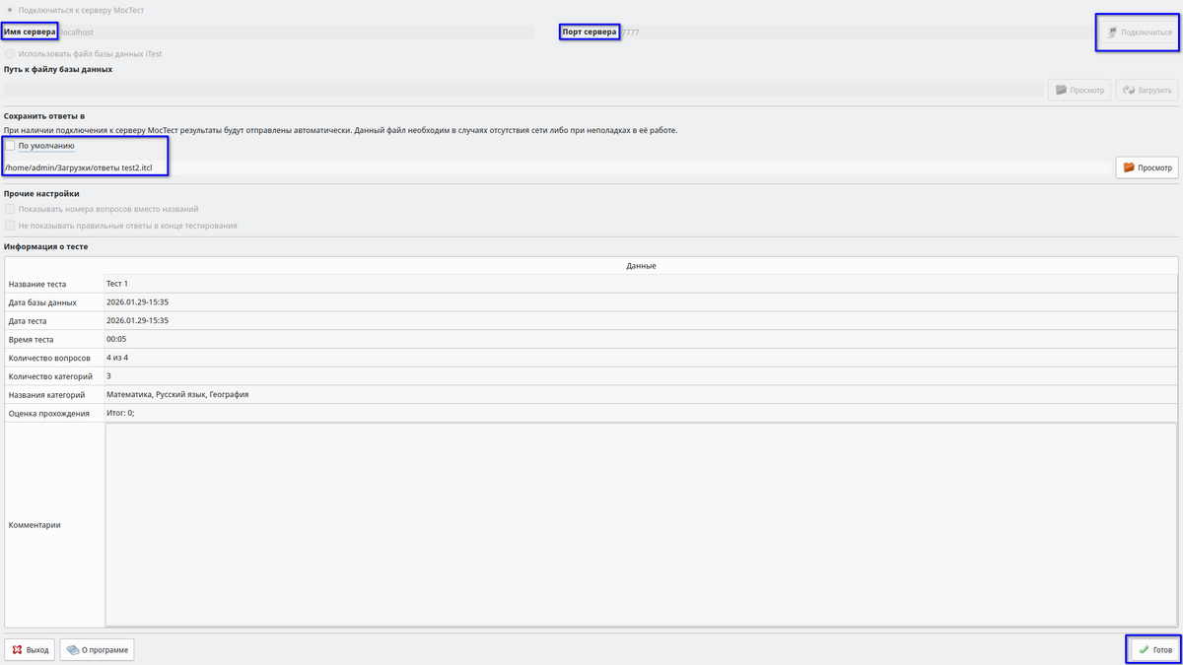Click the О программе info icon

coord(73,650)
